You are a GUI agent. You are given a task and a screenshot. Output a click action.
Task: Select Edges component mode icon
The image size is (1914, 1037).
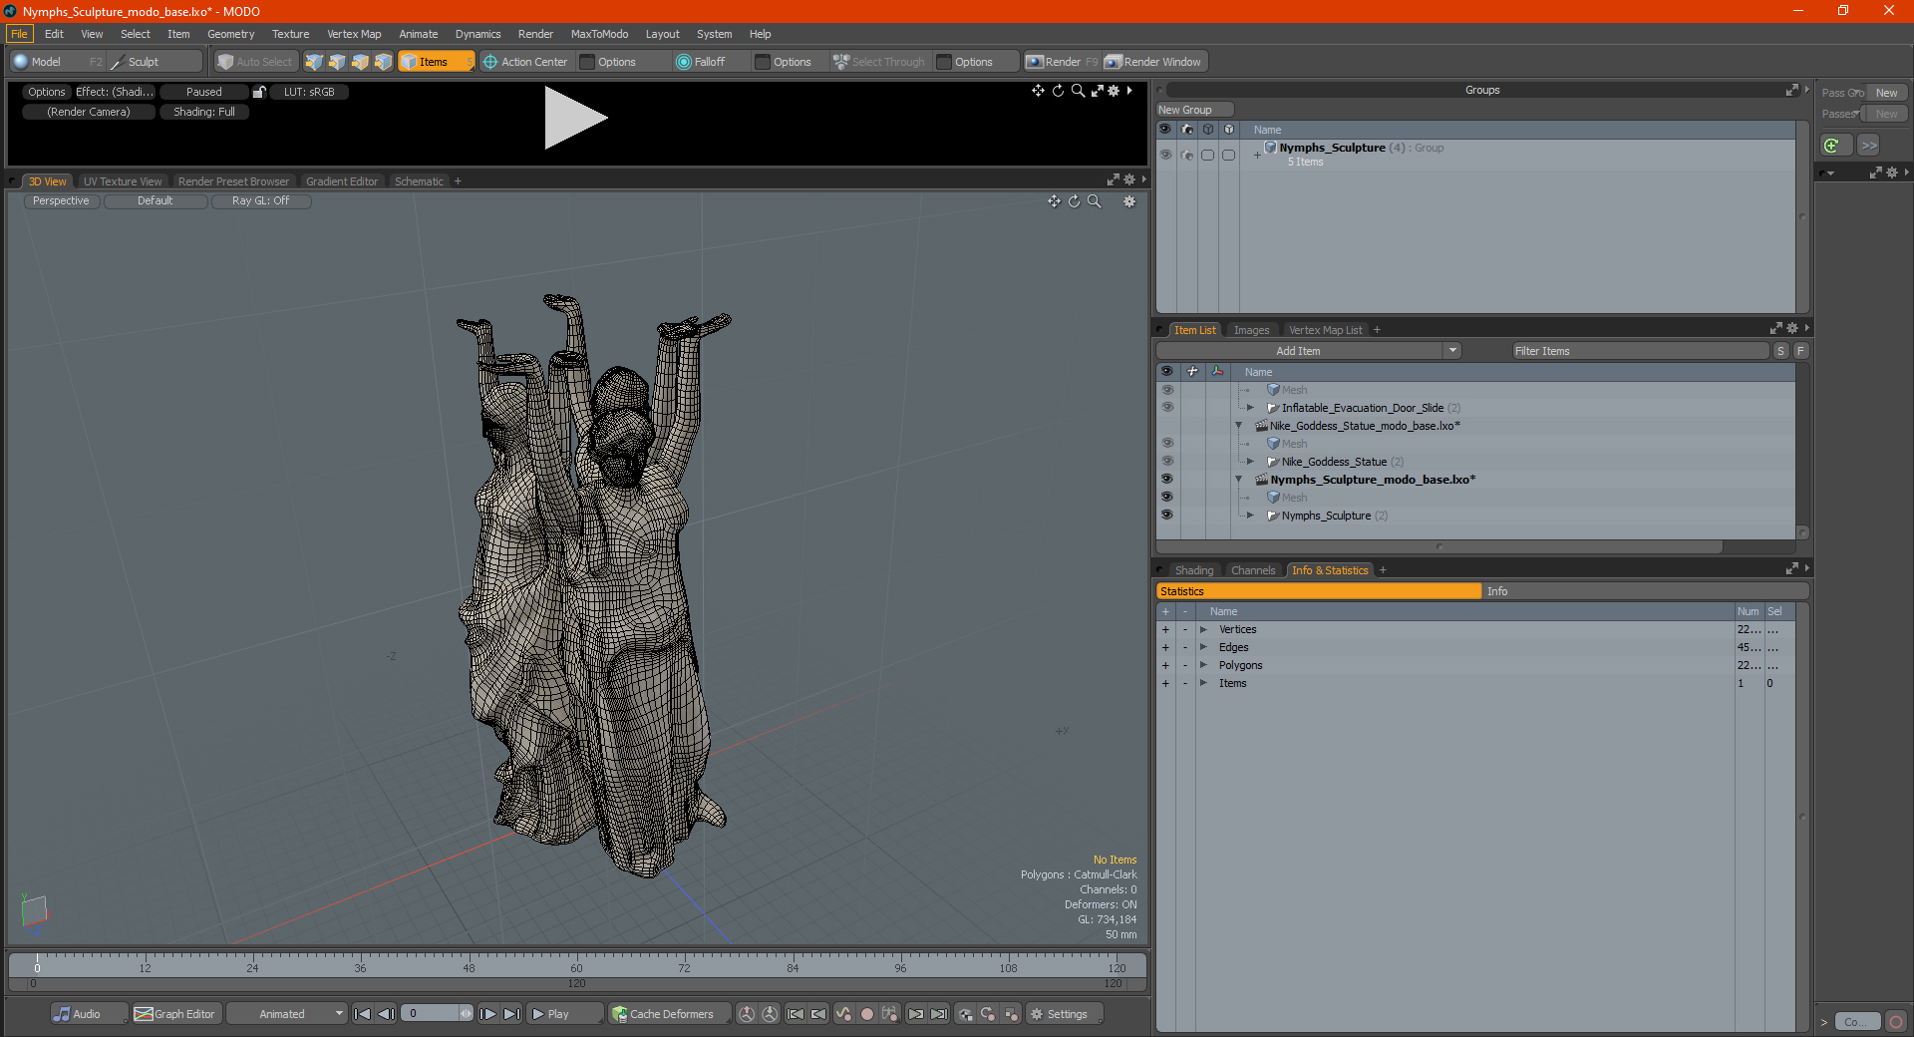(337, 62)
